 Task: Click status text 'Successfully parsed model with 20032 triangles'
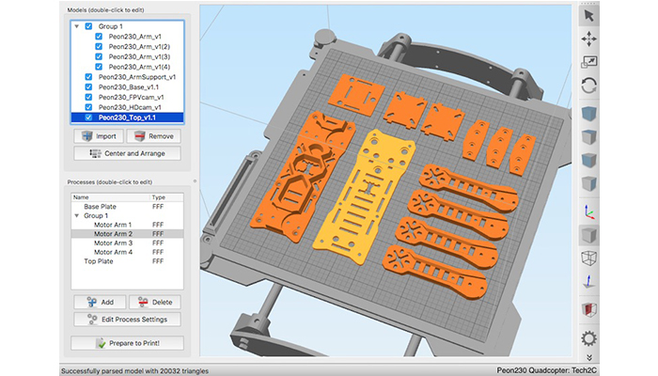pyautogui.click(x=134, y=371)
